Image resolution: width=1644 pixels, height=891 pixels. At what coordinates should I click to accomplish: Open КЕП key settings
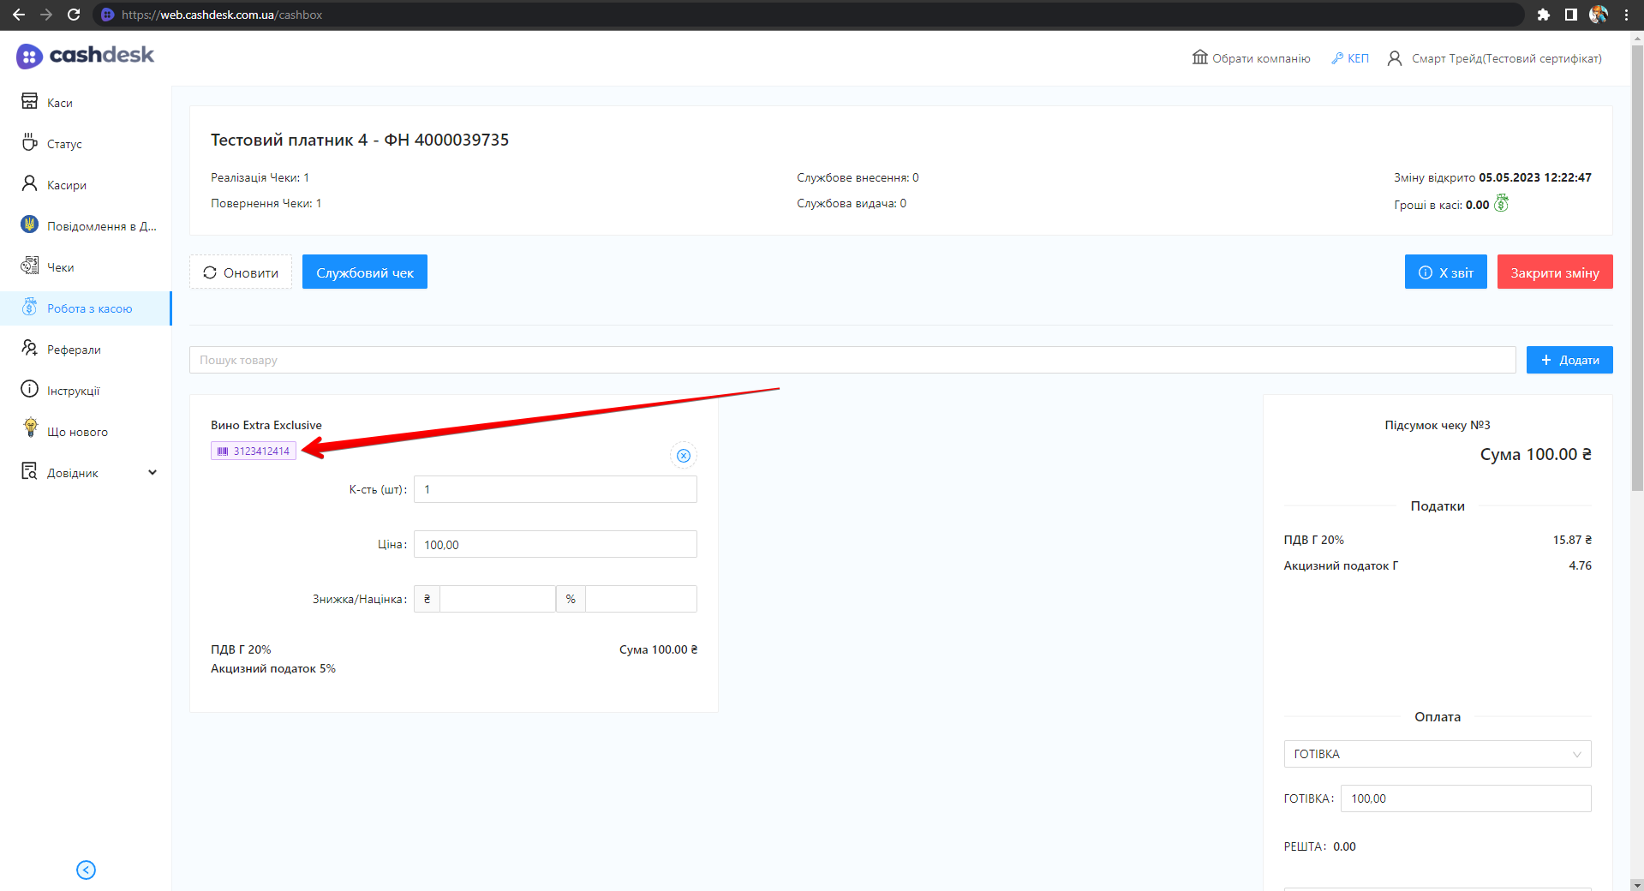pos(1350,58)
